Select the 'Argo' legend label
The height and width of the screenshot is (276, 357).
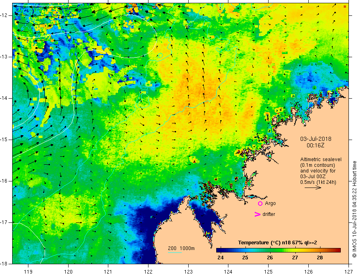(270, 203)
